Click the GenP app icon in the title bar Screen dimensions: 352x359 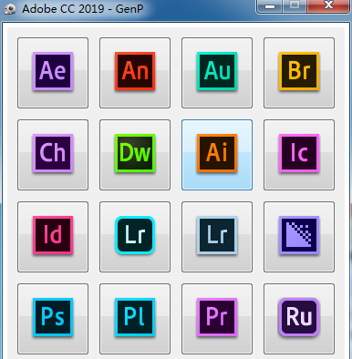click(x=10, y=9)
